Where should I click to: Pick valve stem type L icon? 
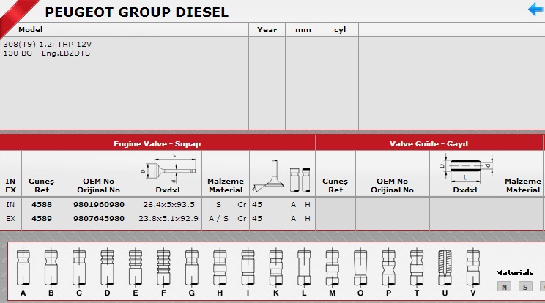303,268
